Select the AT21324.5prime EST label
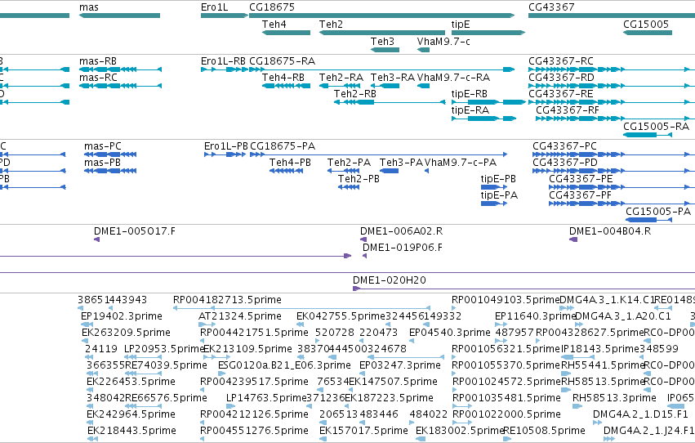Viewport: 695px width, 443px height. (x=240, y=316)
